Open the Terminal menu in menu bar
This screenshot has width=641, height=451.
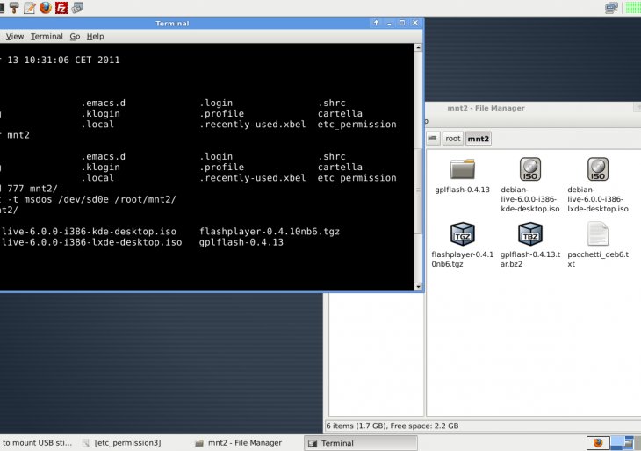click(47, 36)
